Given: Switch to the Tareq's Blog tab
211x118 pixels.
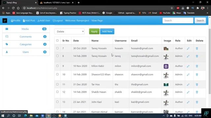Looking at the screenshot, I should 20,3.
